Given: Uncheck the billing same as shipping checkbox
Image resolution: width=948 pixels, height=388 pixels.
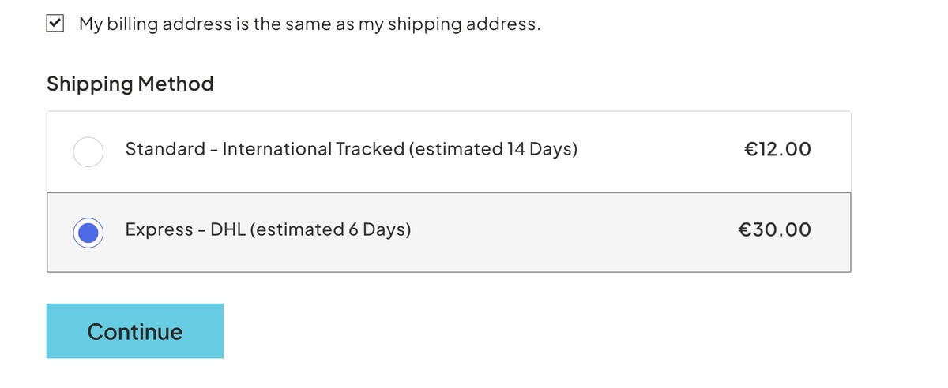Looking at the screenshot, I should (x=55, y=24).
